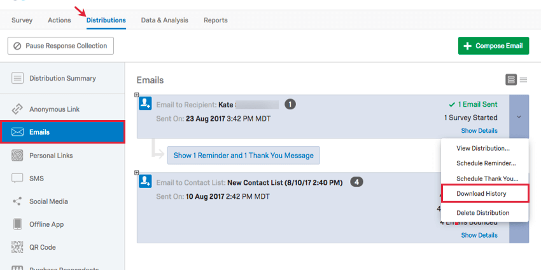The width and height of the screenshot is (541, 270).
Task: Open Personal Links fingerprint icon
Action: [18, 156]
